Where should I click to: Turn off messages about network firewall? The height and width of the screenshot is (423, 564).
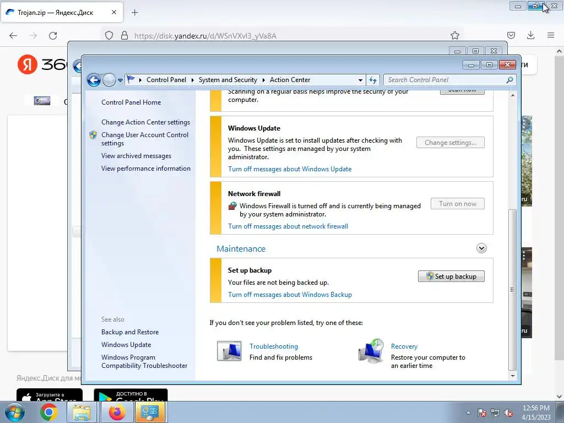point(288,226)
